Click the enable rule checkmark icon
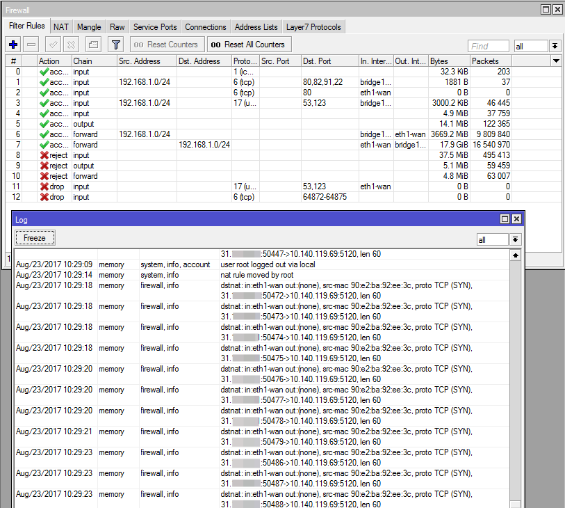 [x=53, y=45]
